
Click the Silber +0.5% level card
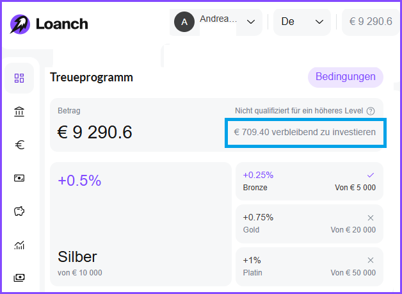click(140, 224)
